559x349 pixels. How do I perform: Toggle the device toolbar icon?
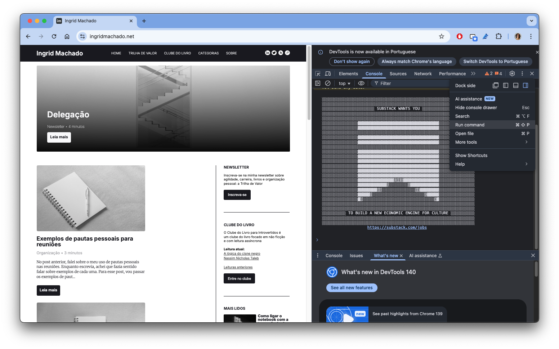(x=328, y=73)
